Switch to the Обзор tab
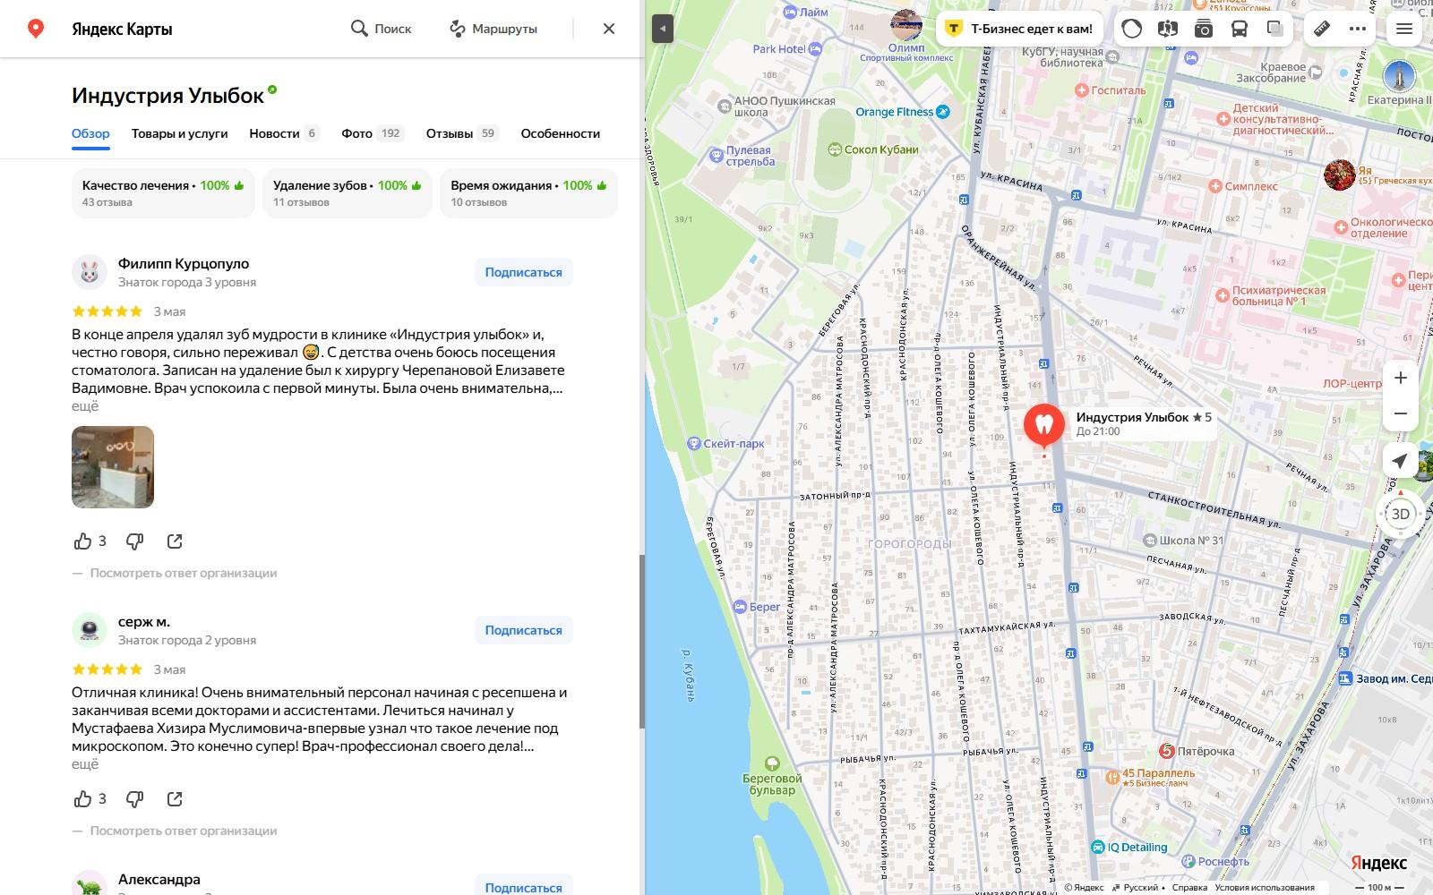 (x=90, y=133)
